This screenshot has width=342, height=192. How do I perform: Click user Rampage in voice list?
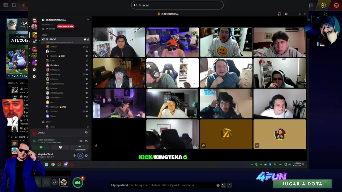tap(54, 107)
